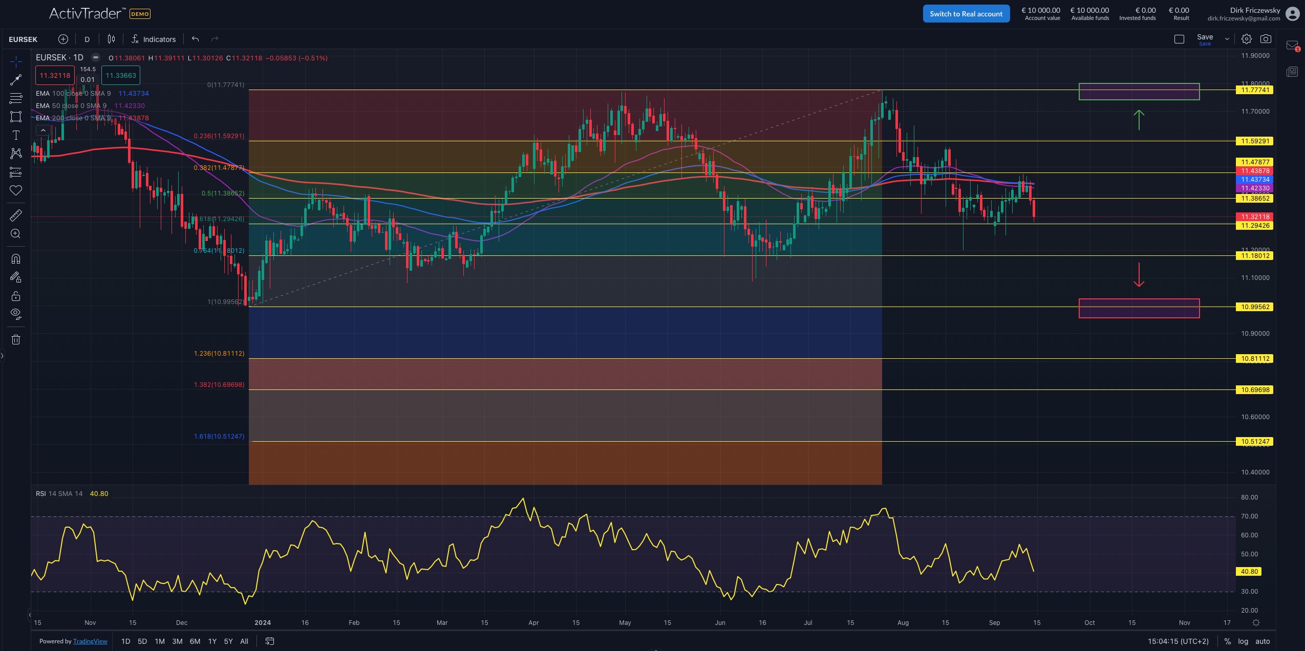Take a chart snapshot with camera icon
The width and height of the screenshot is (1305, 651).
[1266, 39]
